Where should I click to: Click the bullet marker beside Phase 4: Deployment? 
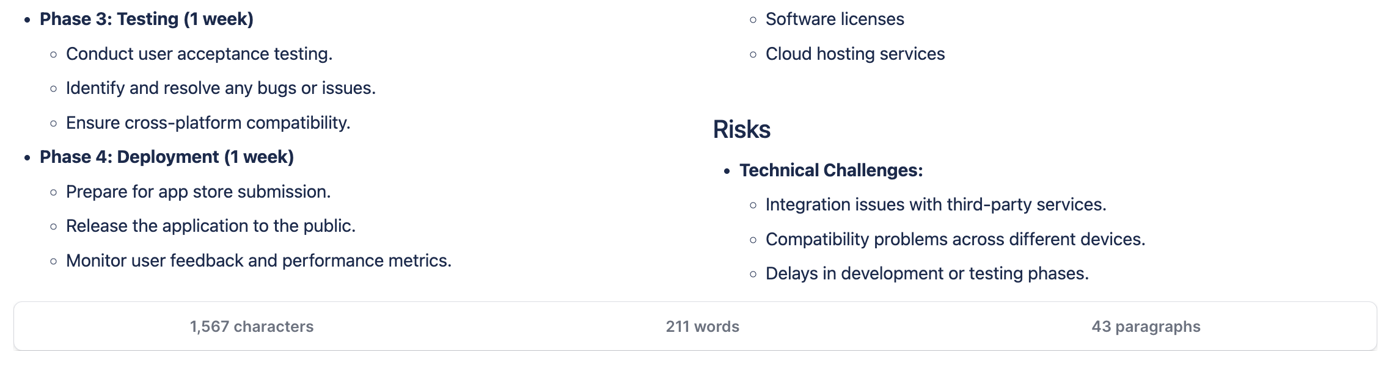[27, 158]
